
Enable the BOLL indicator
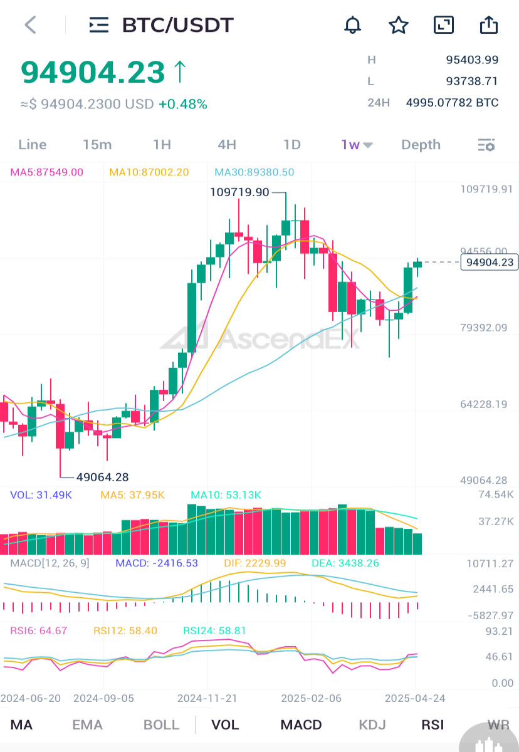161,725
